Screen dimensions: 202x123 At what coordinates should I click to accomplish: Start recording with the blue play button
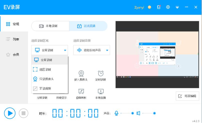click(x=10, y=113)
